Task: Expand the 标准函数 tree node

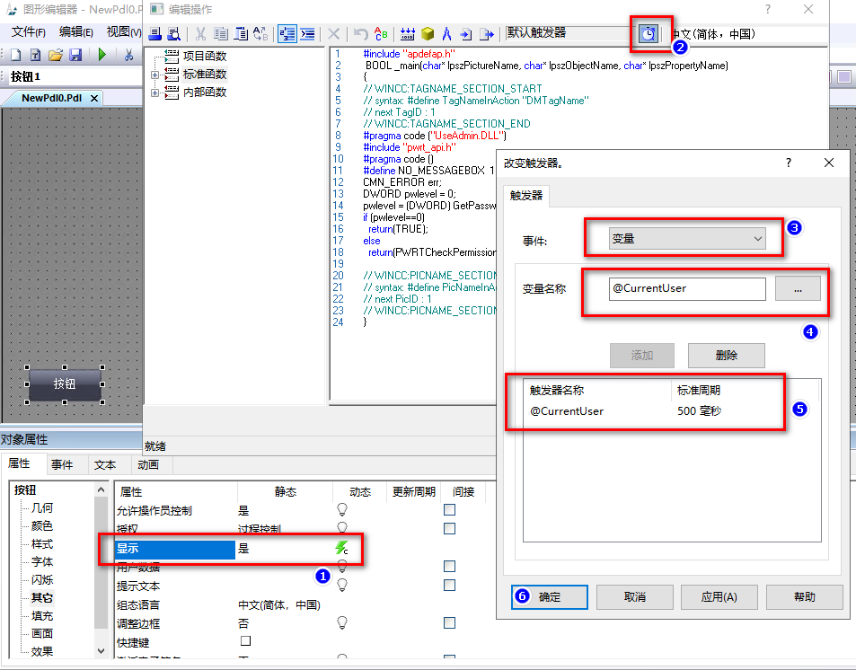Action: [155, 75]
